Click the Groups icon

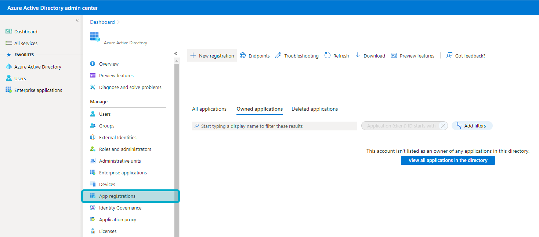tap(93, 126)
